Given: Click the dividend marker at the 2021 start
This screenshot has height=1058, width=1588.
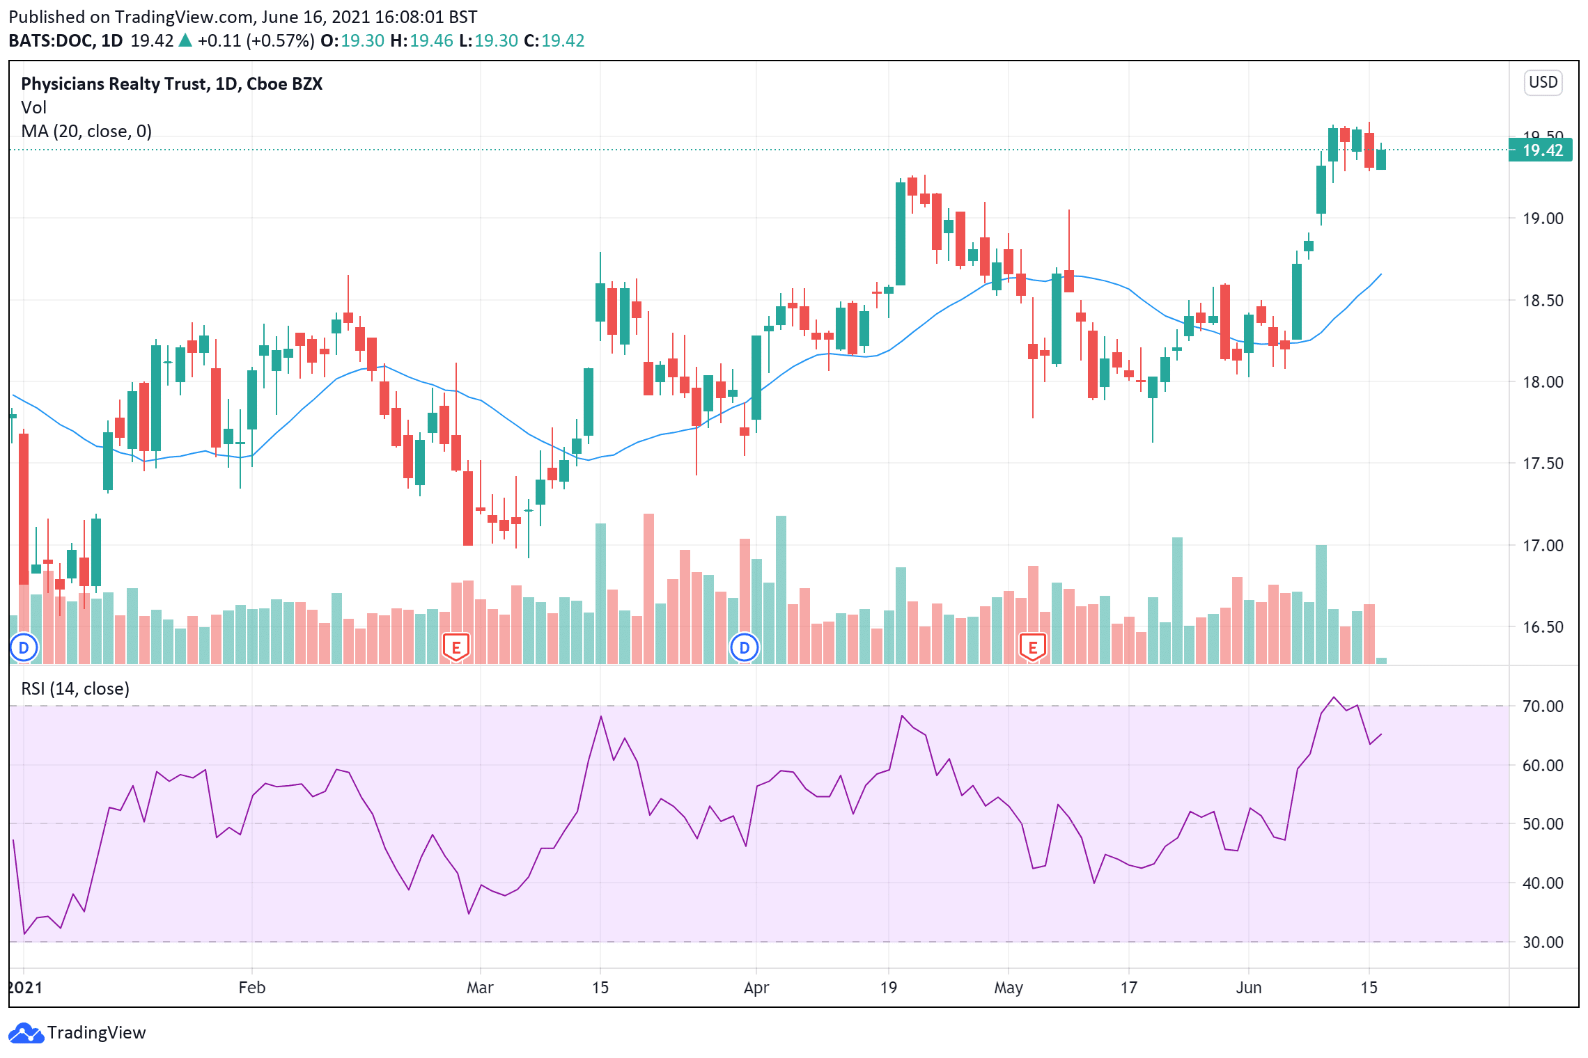Looking at the screenshot, I should click(24, 648).
